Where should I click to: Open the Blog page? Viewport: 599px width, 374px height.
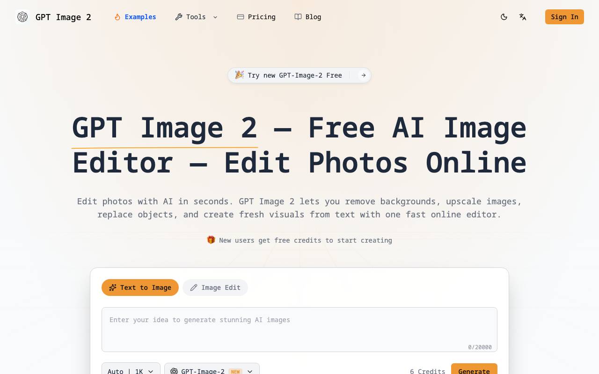click(308, 17)
